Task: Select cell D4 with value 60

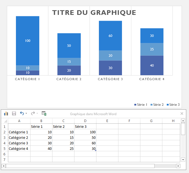Action: (85, 143)
